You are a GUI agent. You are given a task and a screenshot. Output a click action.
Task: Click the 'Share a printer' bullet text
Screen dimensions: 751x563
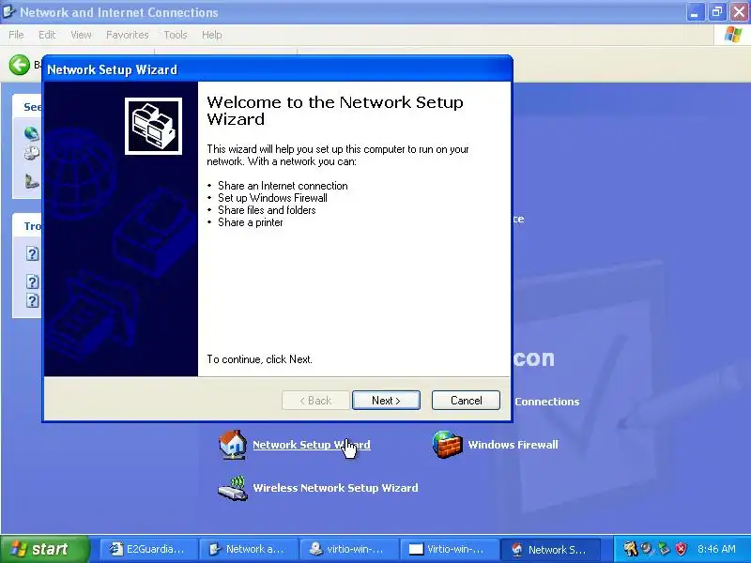pyautogui.click(x=250, y=222)
